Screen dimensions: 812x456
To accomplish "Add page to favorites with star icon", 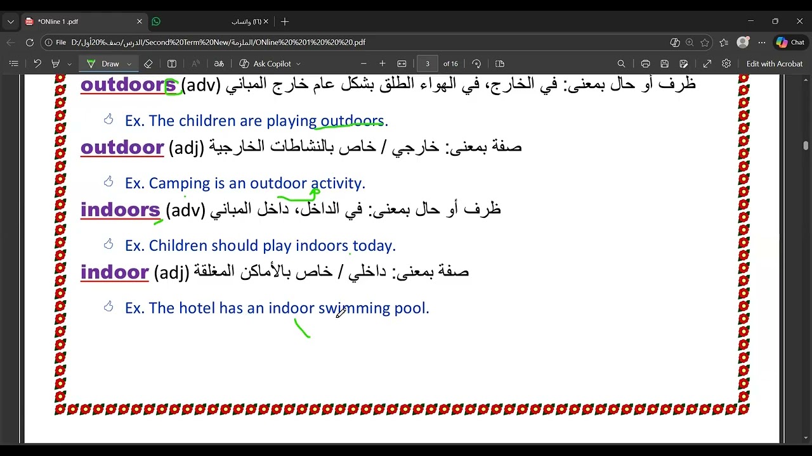I will point(705,42).
